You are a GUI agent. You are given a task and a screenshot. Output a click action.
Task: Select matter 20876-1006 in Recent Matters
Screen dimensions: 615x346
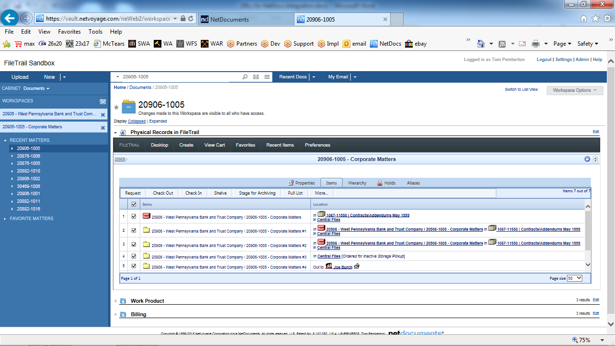click(28, 156)
